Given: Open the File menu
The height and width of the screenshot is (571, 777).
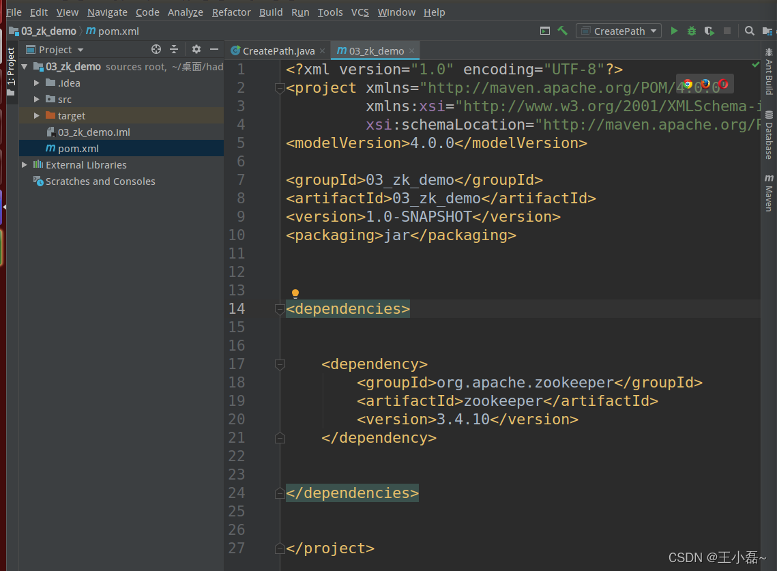Looking at the screenshot, I should (14, 12).
